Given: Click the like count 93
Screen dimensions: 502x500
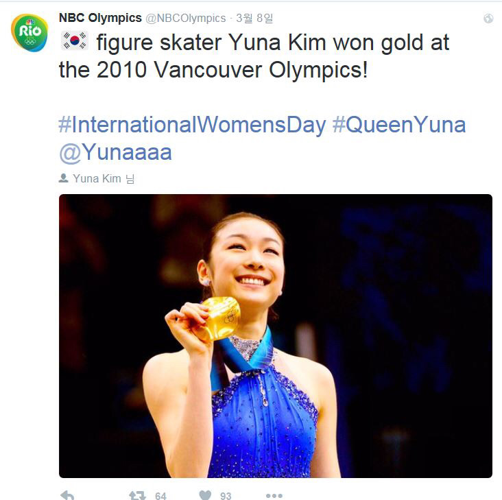Looking at the screenshot, I should tap(226, 495).
